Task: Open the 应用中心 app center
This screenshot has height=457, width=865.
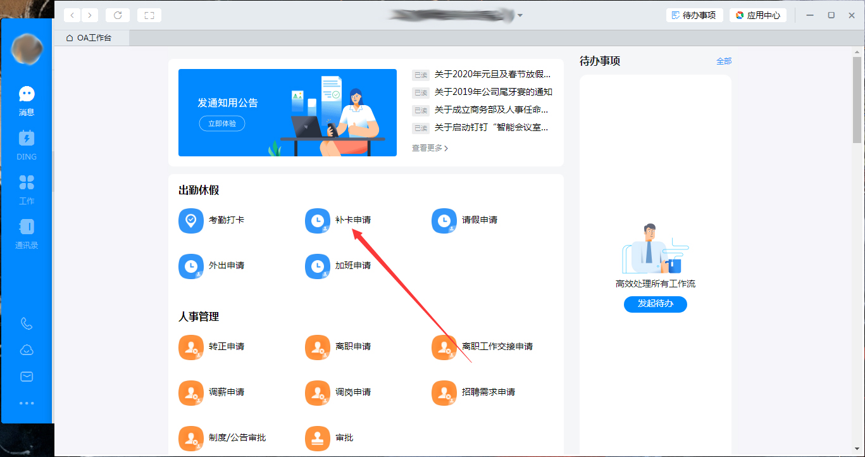Action: pos(757,15)
